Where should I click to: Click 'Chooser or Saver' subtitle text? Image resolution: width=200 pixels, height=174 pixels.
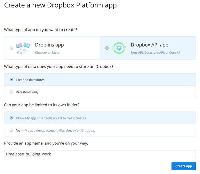tap(47, 53)
